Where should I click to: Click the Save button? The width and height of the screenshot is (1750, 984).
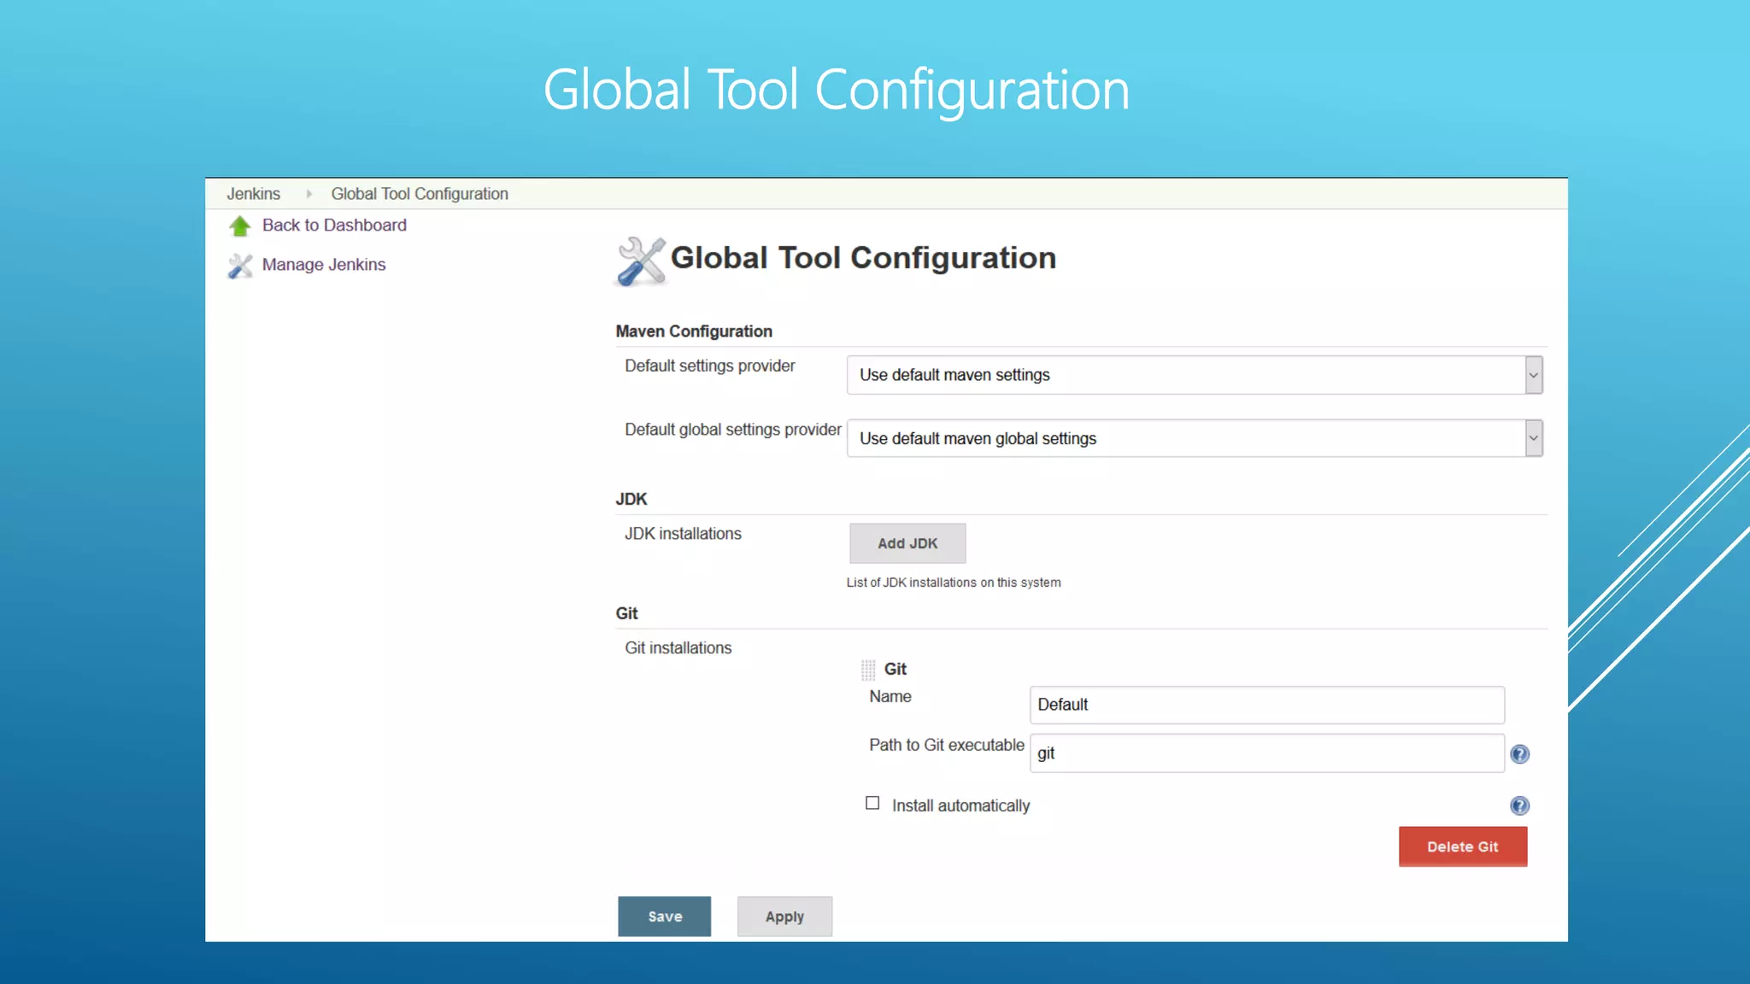(664, 917)
